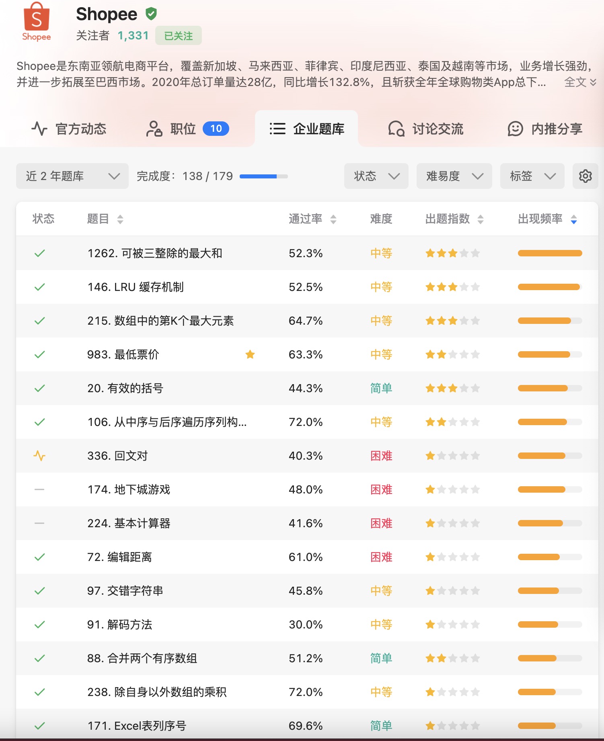
Task: Open the question list settings gear
Action: click(585, 176)
